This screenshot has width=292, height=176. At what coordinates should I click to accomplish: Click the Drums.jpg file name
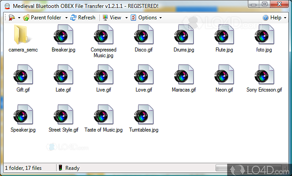(x=184, y=50)
